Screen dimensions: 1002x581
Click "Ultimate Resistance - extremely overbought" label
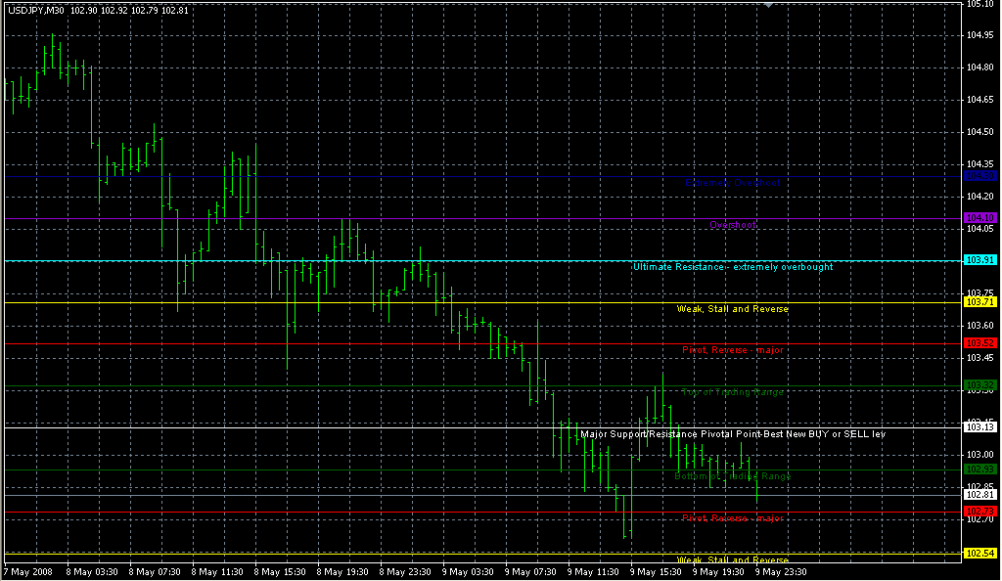pos(733,266)
